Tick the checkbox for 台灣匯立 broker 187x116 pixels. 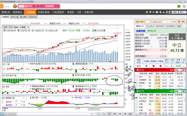click(136, 101)
